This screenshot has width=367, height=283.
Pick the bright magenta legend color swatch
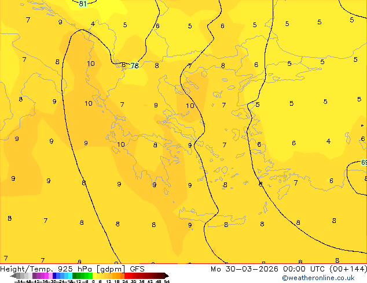pyautogui.click(x=46, y=275)
